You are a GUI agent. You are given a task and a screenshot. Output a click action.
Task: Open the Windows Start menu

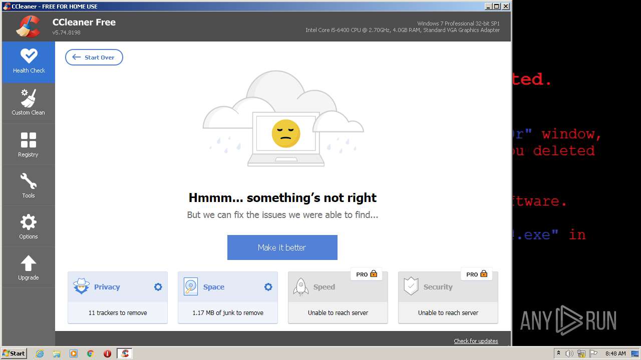14,353
